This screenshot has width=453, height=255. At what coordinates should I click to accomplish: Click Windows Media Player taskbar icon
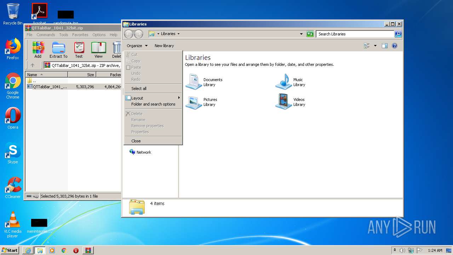pos(52,250)
